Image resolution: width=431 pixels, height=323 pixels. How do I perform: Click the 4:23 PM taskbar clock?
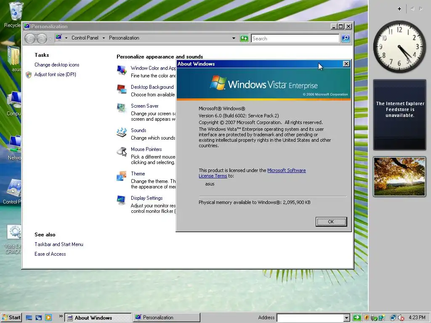[x=417, y=318]
